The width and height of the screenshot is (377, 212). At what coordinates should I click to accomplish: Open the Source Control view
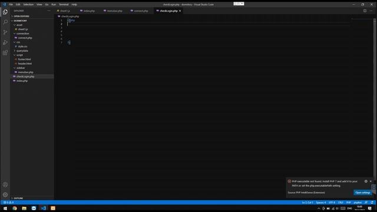5,32
